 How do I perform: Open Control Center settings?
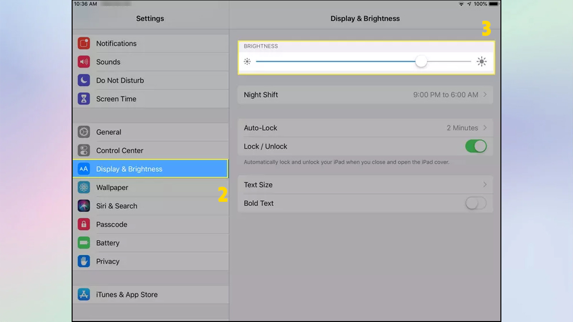point(150,151)
